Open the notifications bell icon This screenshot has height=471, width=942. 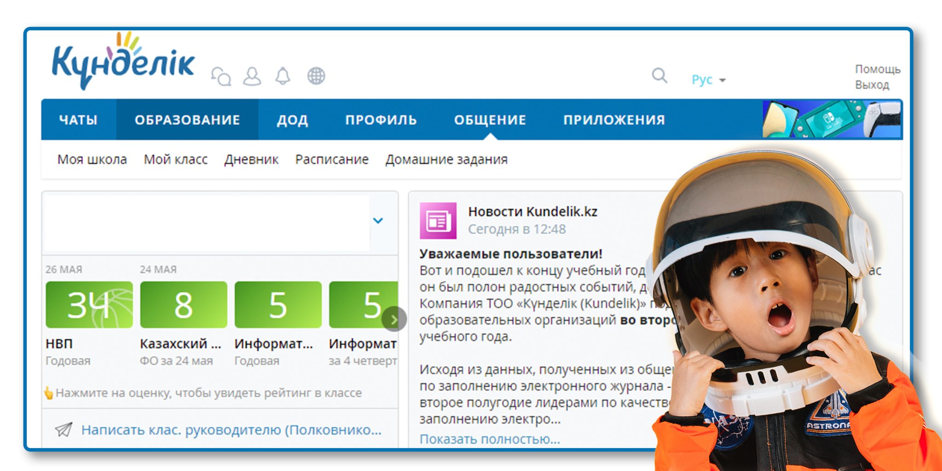(283, 76)
